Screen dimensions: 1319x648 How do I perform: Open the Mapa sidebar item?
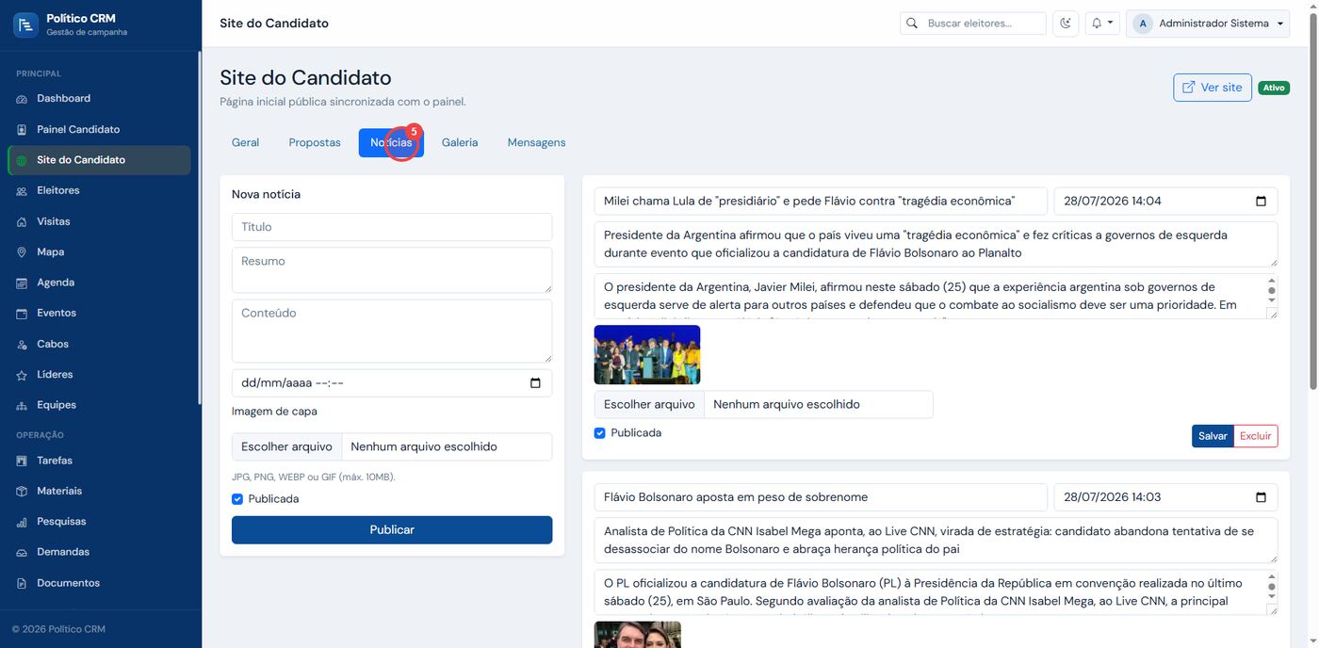(x=99, y=251)
